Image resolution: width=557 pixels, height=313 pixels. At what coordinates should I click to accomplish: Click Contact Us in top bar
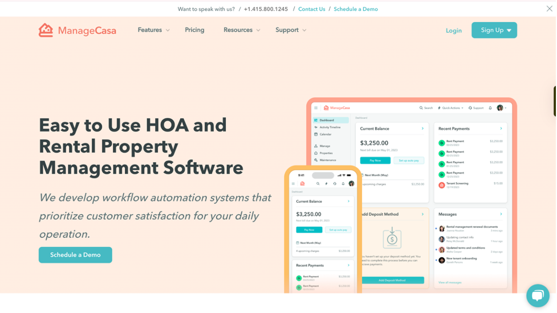click(x=311, y=9)
